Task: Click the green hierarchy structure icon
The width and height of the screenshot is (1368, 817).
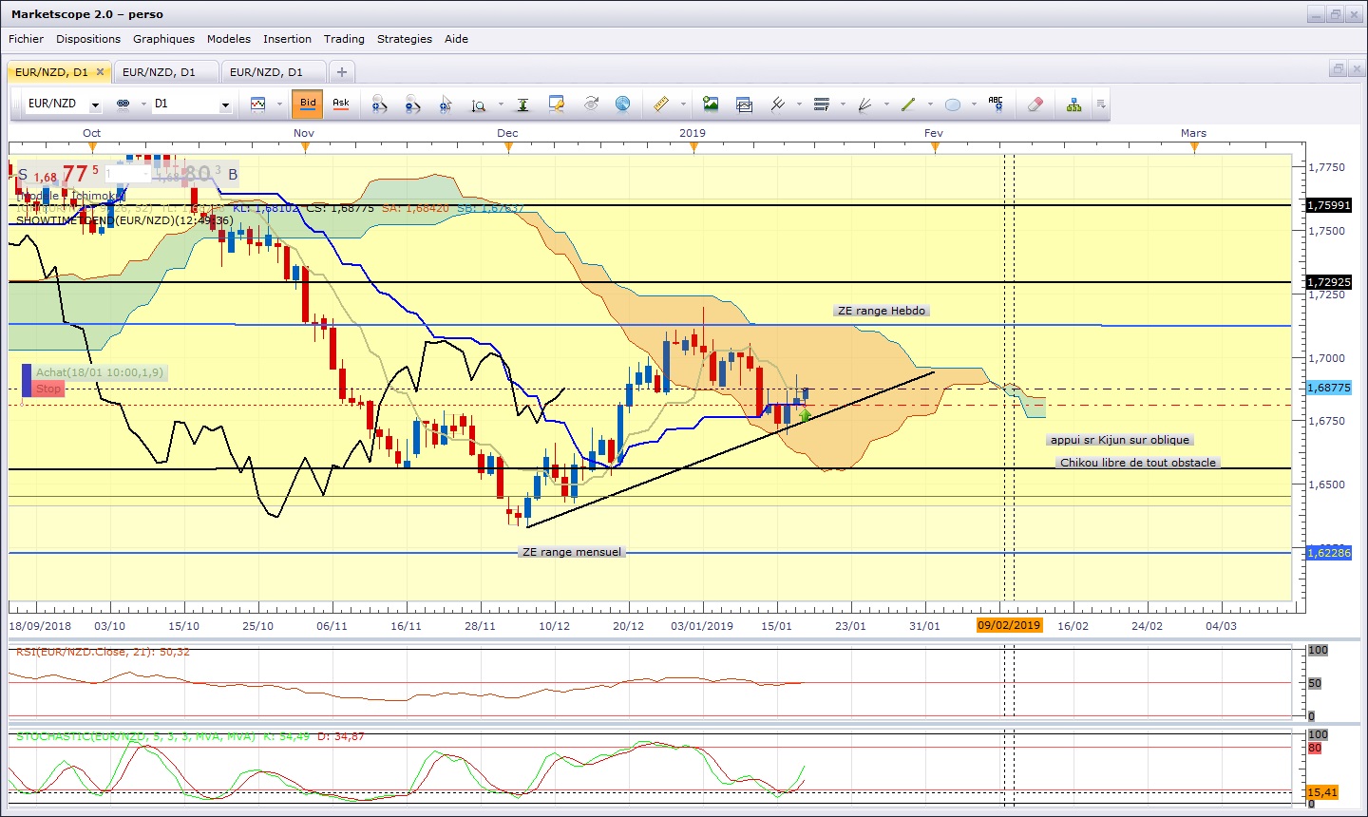Action: click(x=1073, y=104)
